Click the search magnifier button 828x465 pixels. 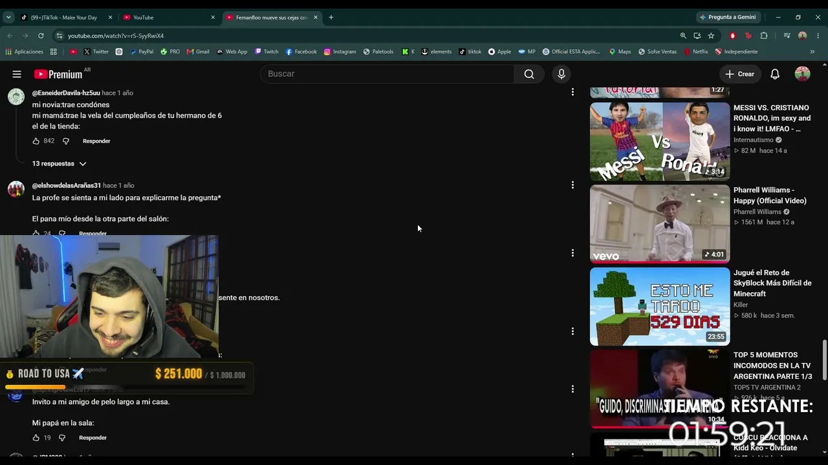coord(529,74)
